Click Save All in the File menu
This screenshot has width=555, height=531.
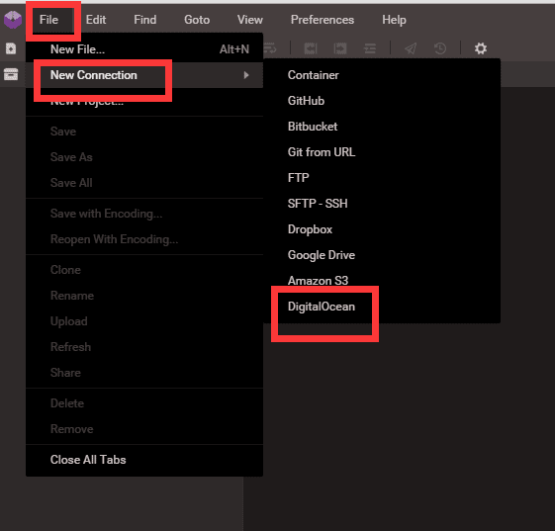click(144, 183)
